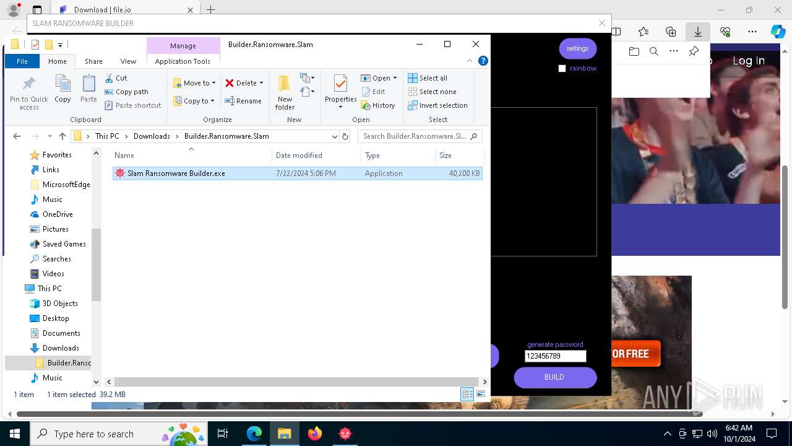Sort by Date modified column header
This screenshot has width=792, height=446.
[x=299, y=155]
